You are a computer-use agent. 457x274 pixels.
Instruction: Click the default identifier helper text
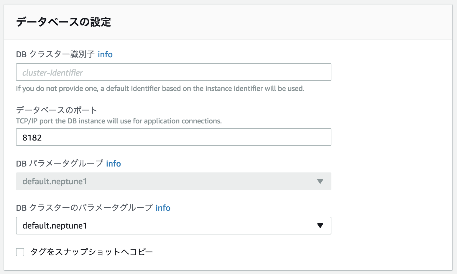point(160,89)
